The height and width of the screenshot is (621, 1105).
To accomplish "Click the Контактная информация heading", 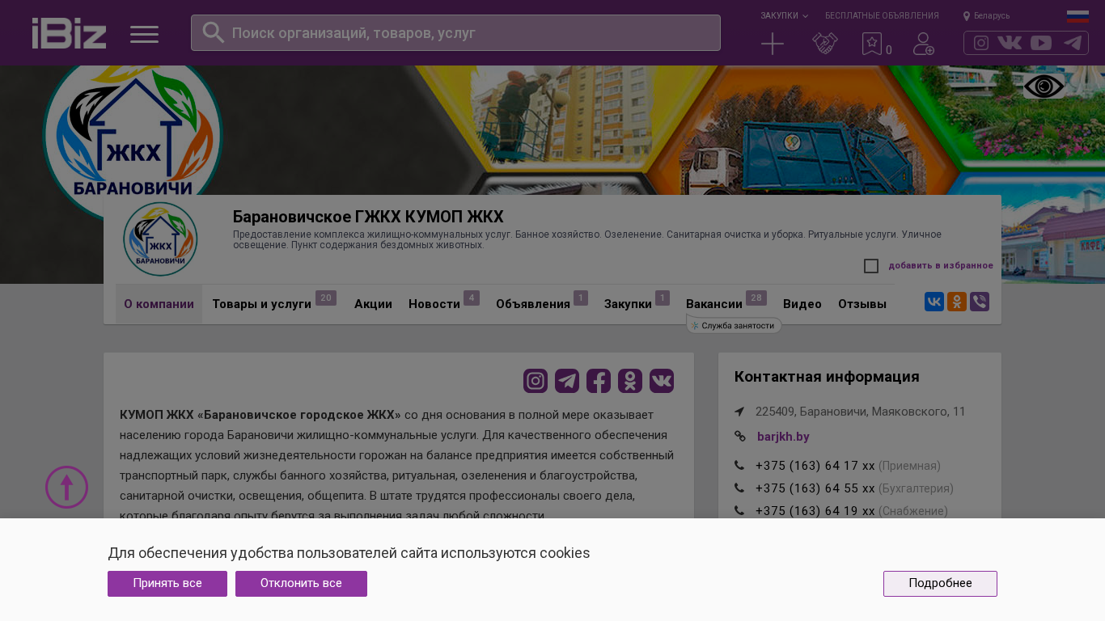I will click(x=827, y=377).
